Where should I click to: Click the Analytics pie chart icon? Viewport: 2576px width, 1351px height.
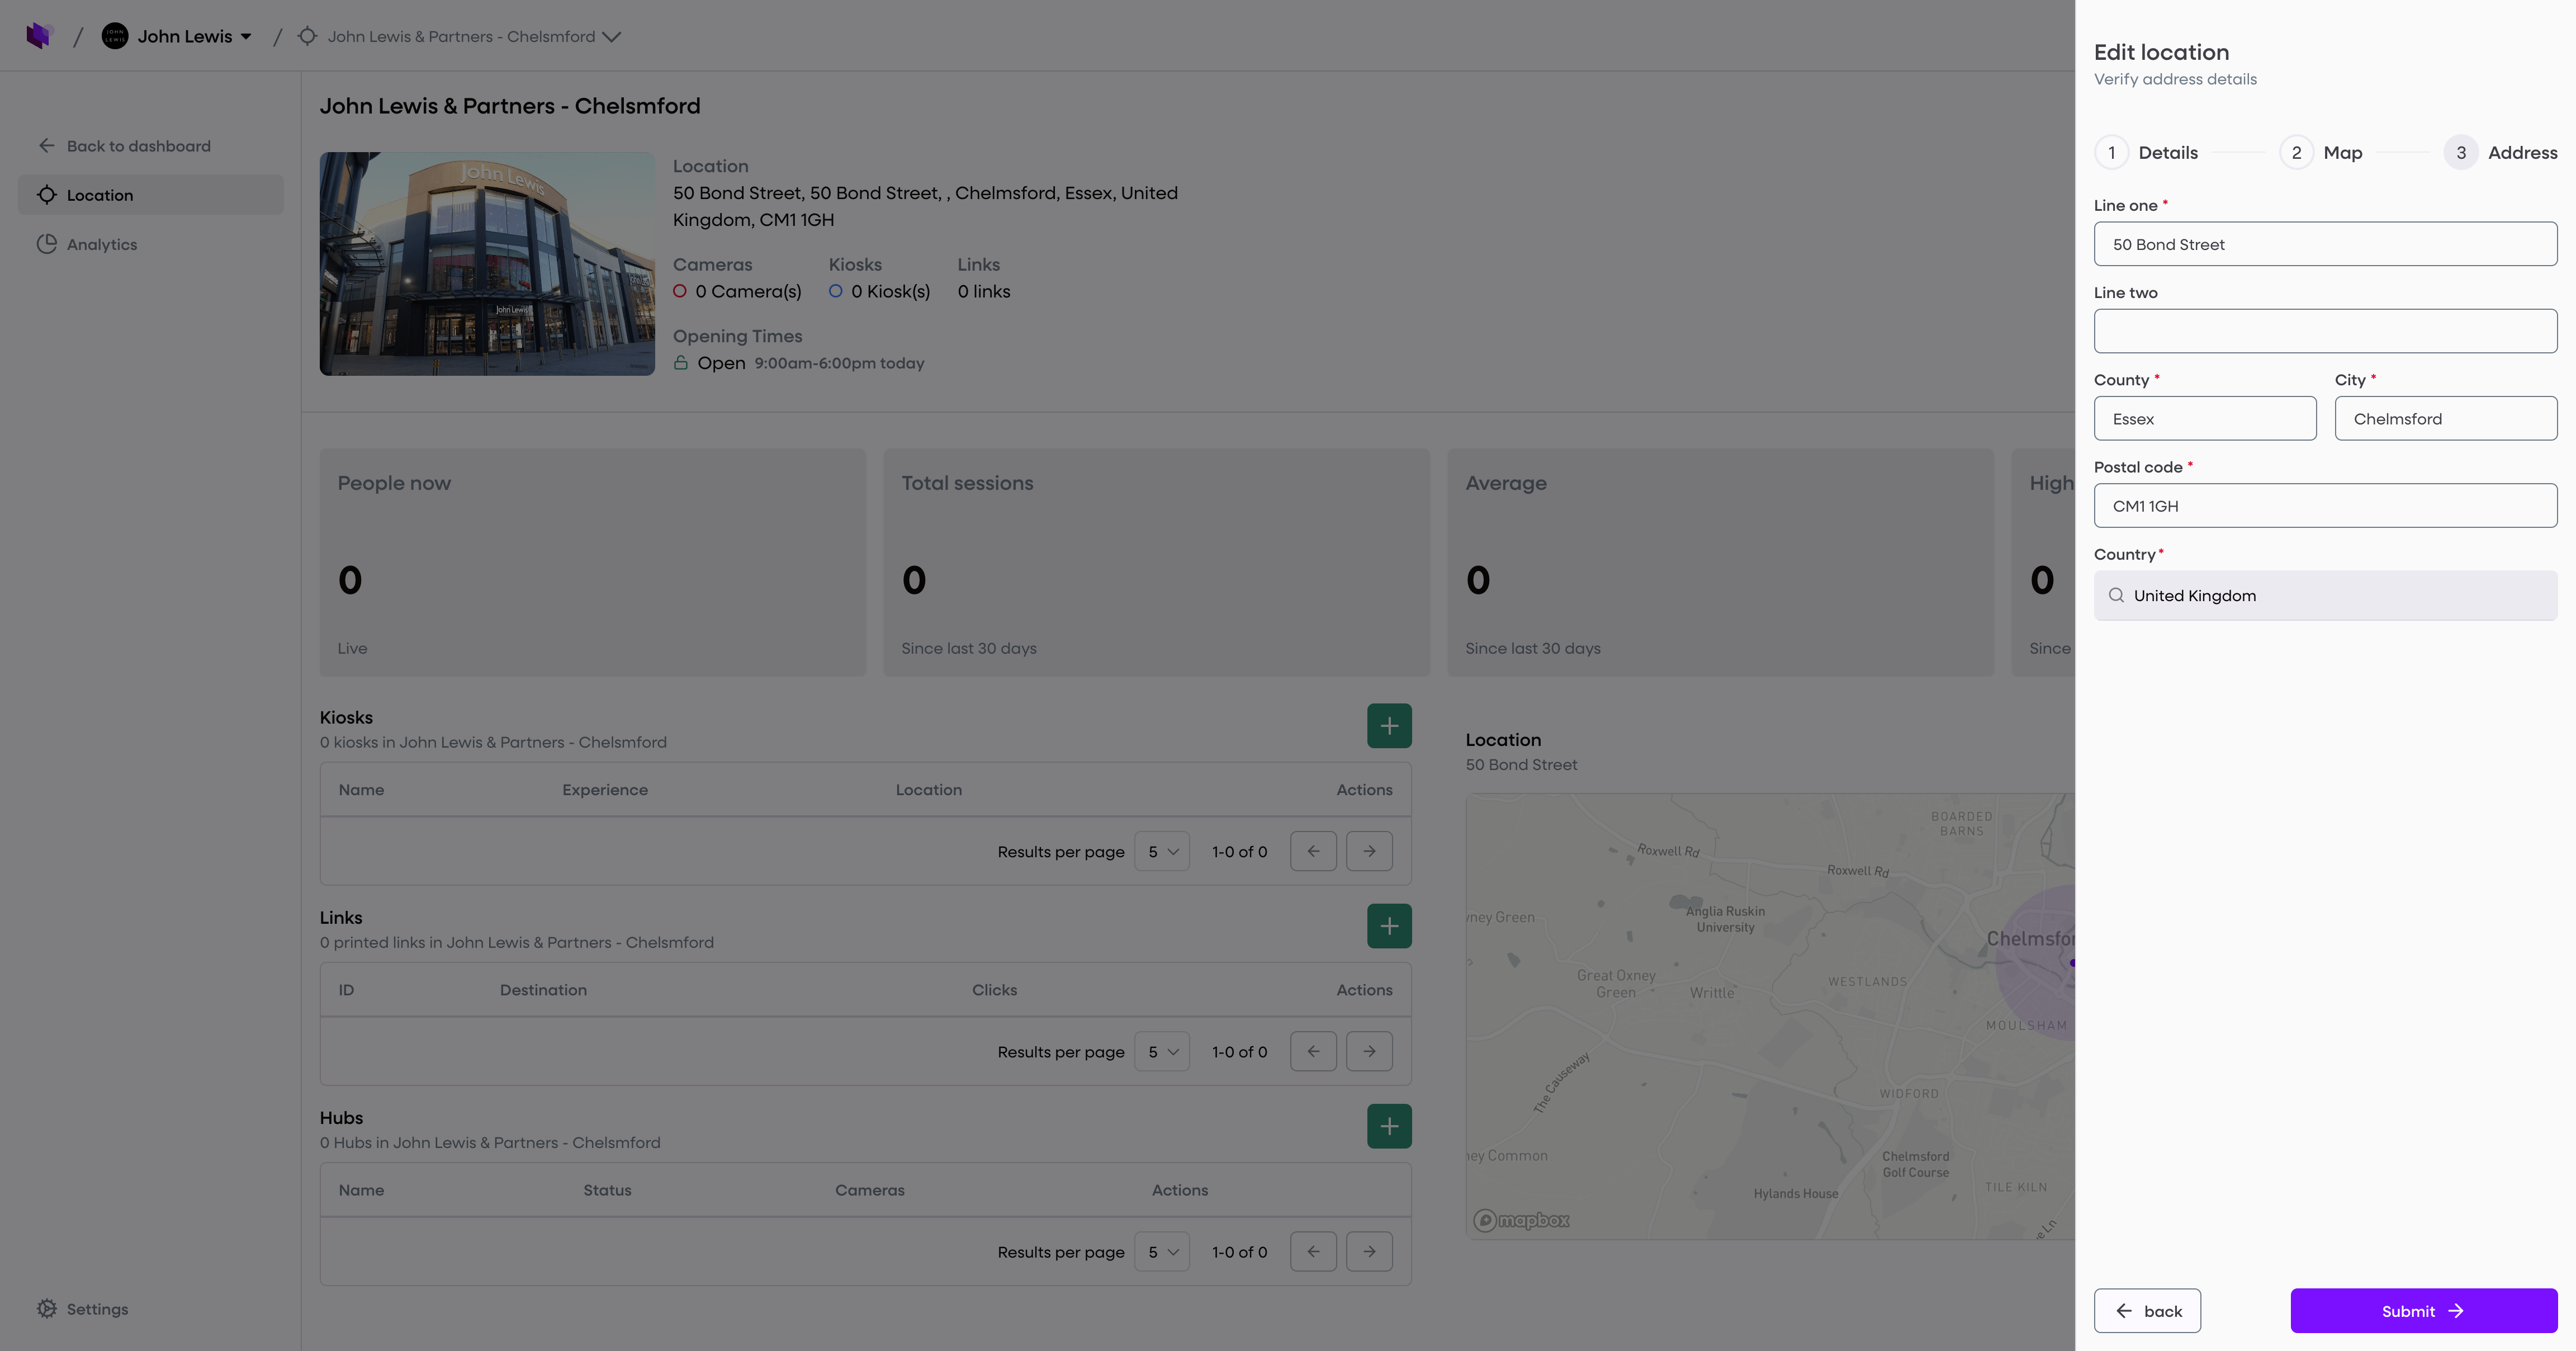47,244
